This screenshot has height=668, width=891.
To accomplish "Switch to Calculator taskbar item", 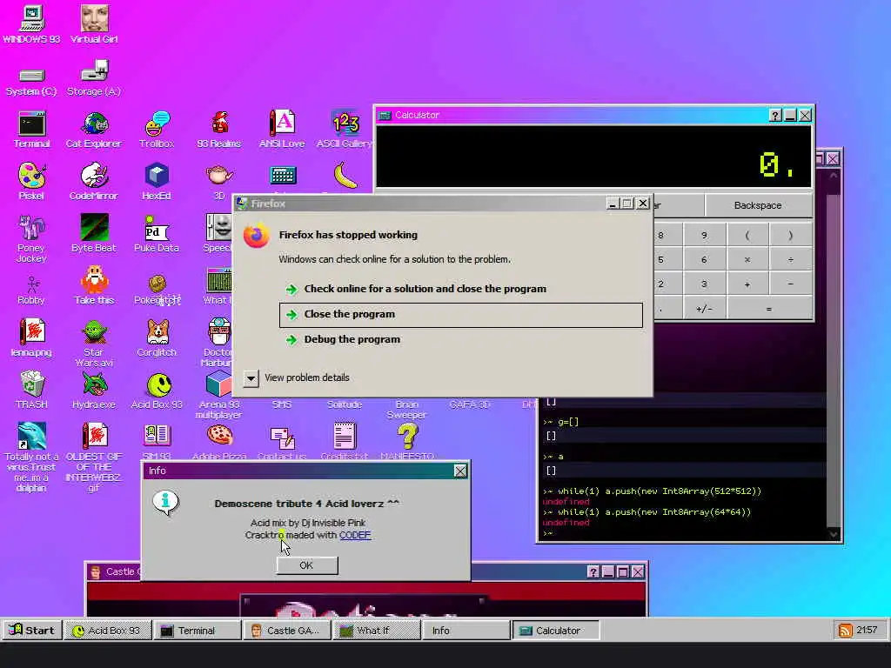I will pos(556,631).
